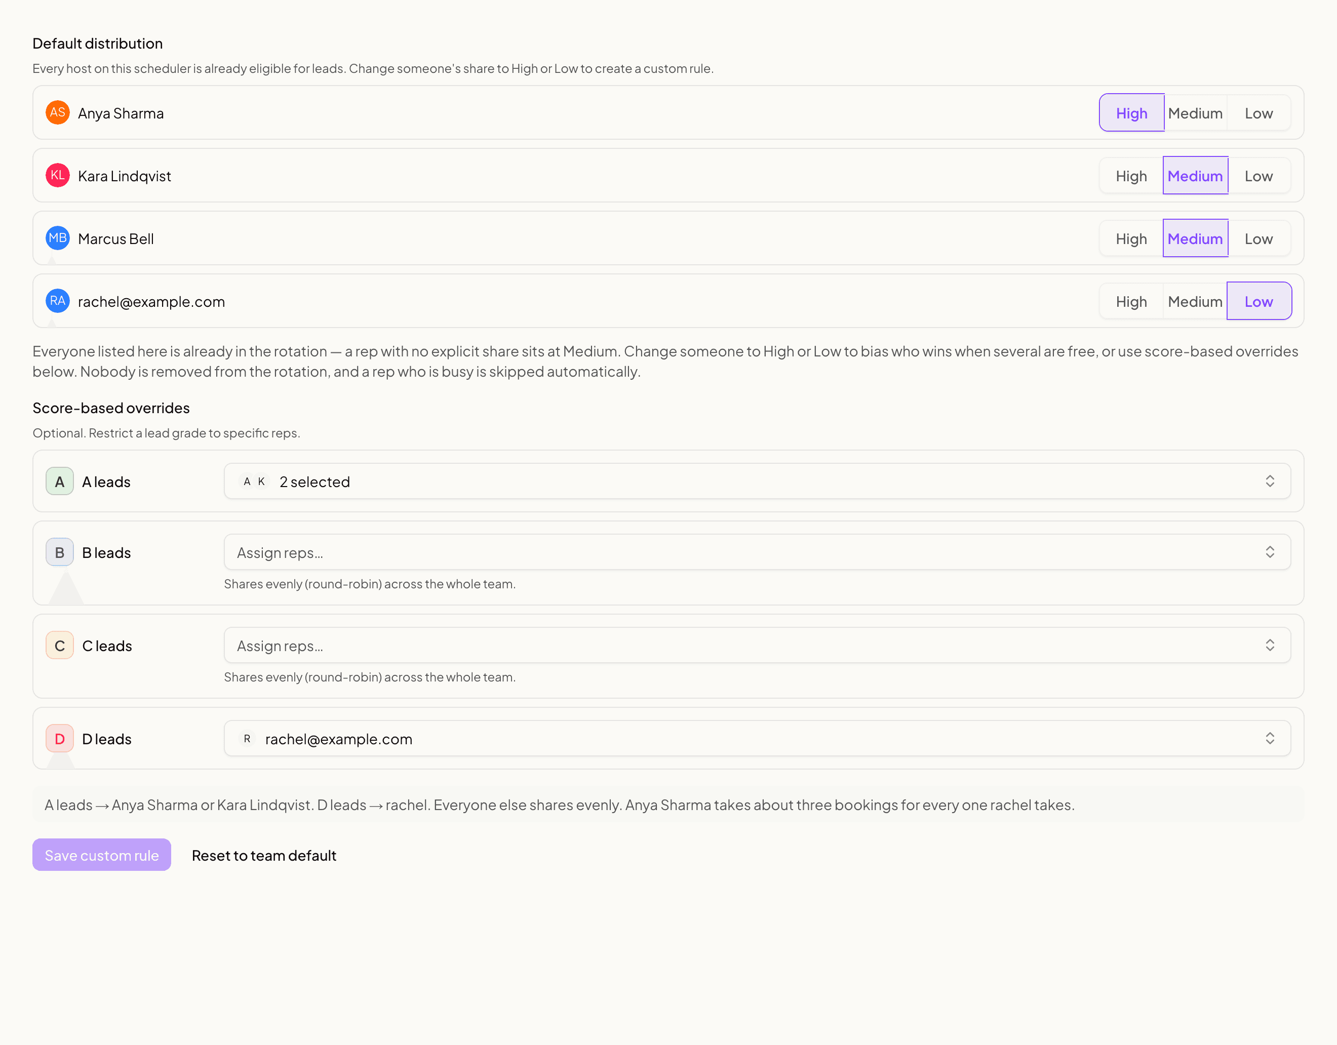This screenshot has width=1337, height=1045.
Task: Click the orange C grade badge
Action: tap(59, 645)
